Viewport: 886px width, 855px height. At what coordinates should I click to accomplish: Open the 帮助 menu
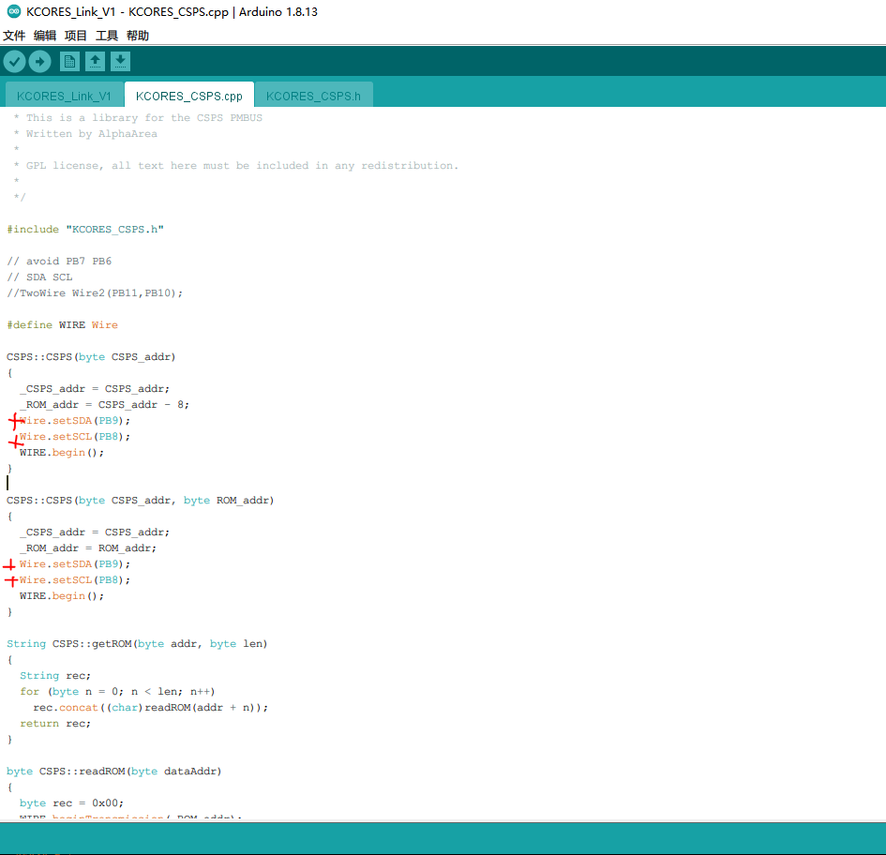(134, 35)
